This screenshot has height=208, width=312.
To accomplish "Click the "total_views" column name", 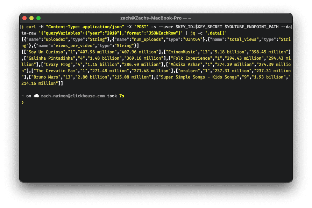I will click(x=243, y=39).
